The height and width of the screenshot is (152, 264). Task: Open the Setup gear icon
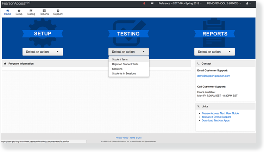(x=19, y=11)
